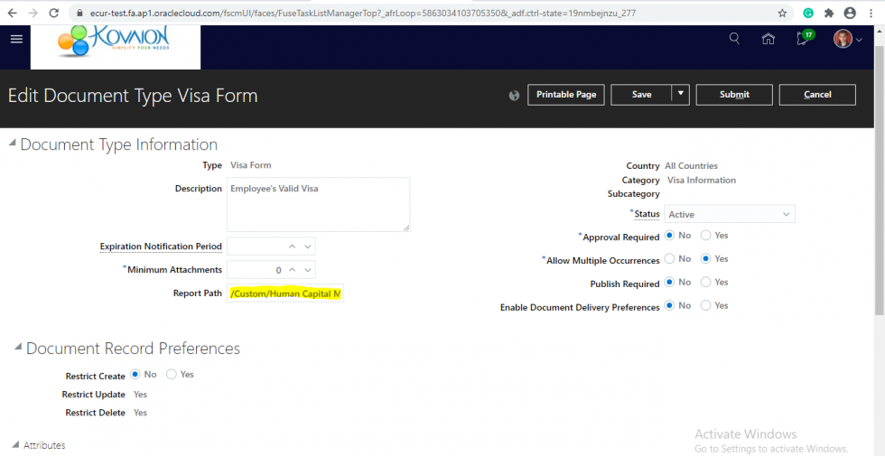Set Publish Required to No
Image resolution: width=885 pixels, height=456 pixels.
pos(669,282)
